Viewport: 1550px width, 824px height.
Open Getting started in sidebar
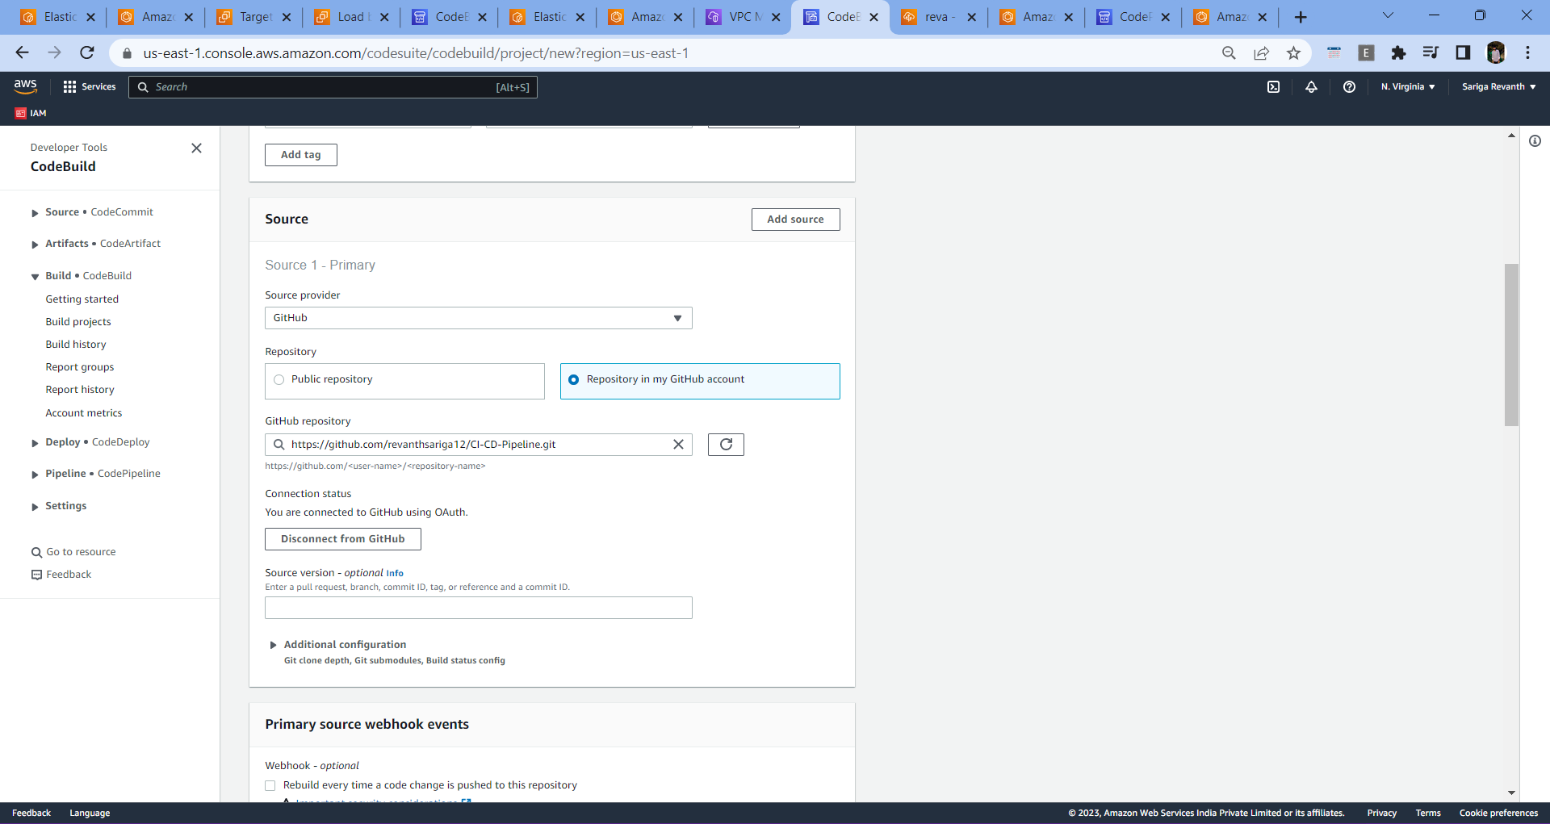coord(82,299)
